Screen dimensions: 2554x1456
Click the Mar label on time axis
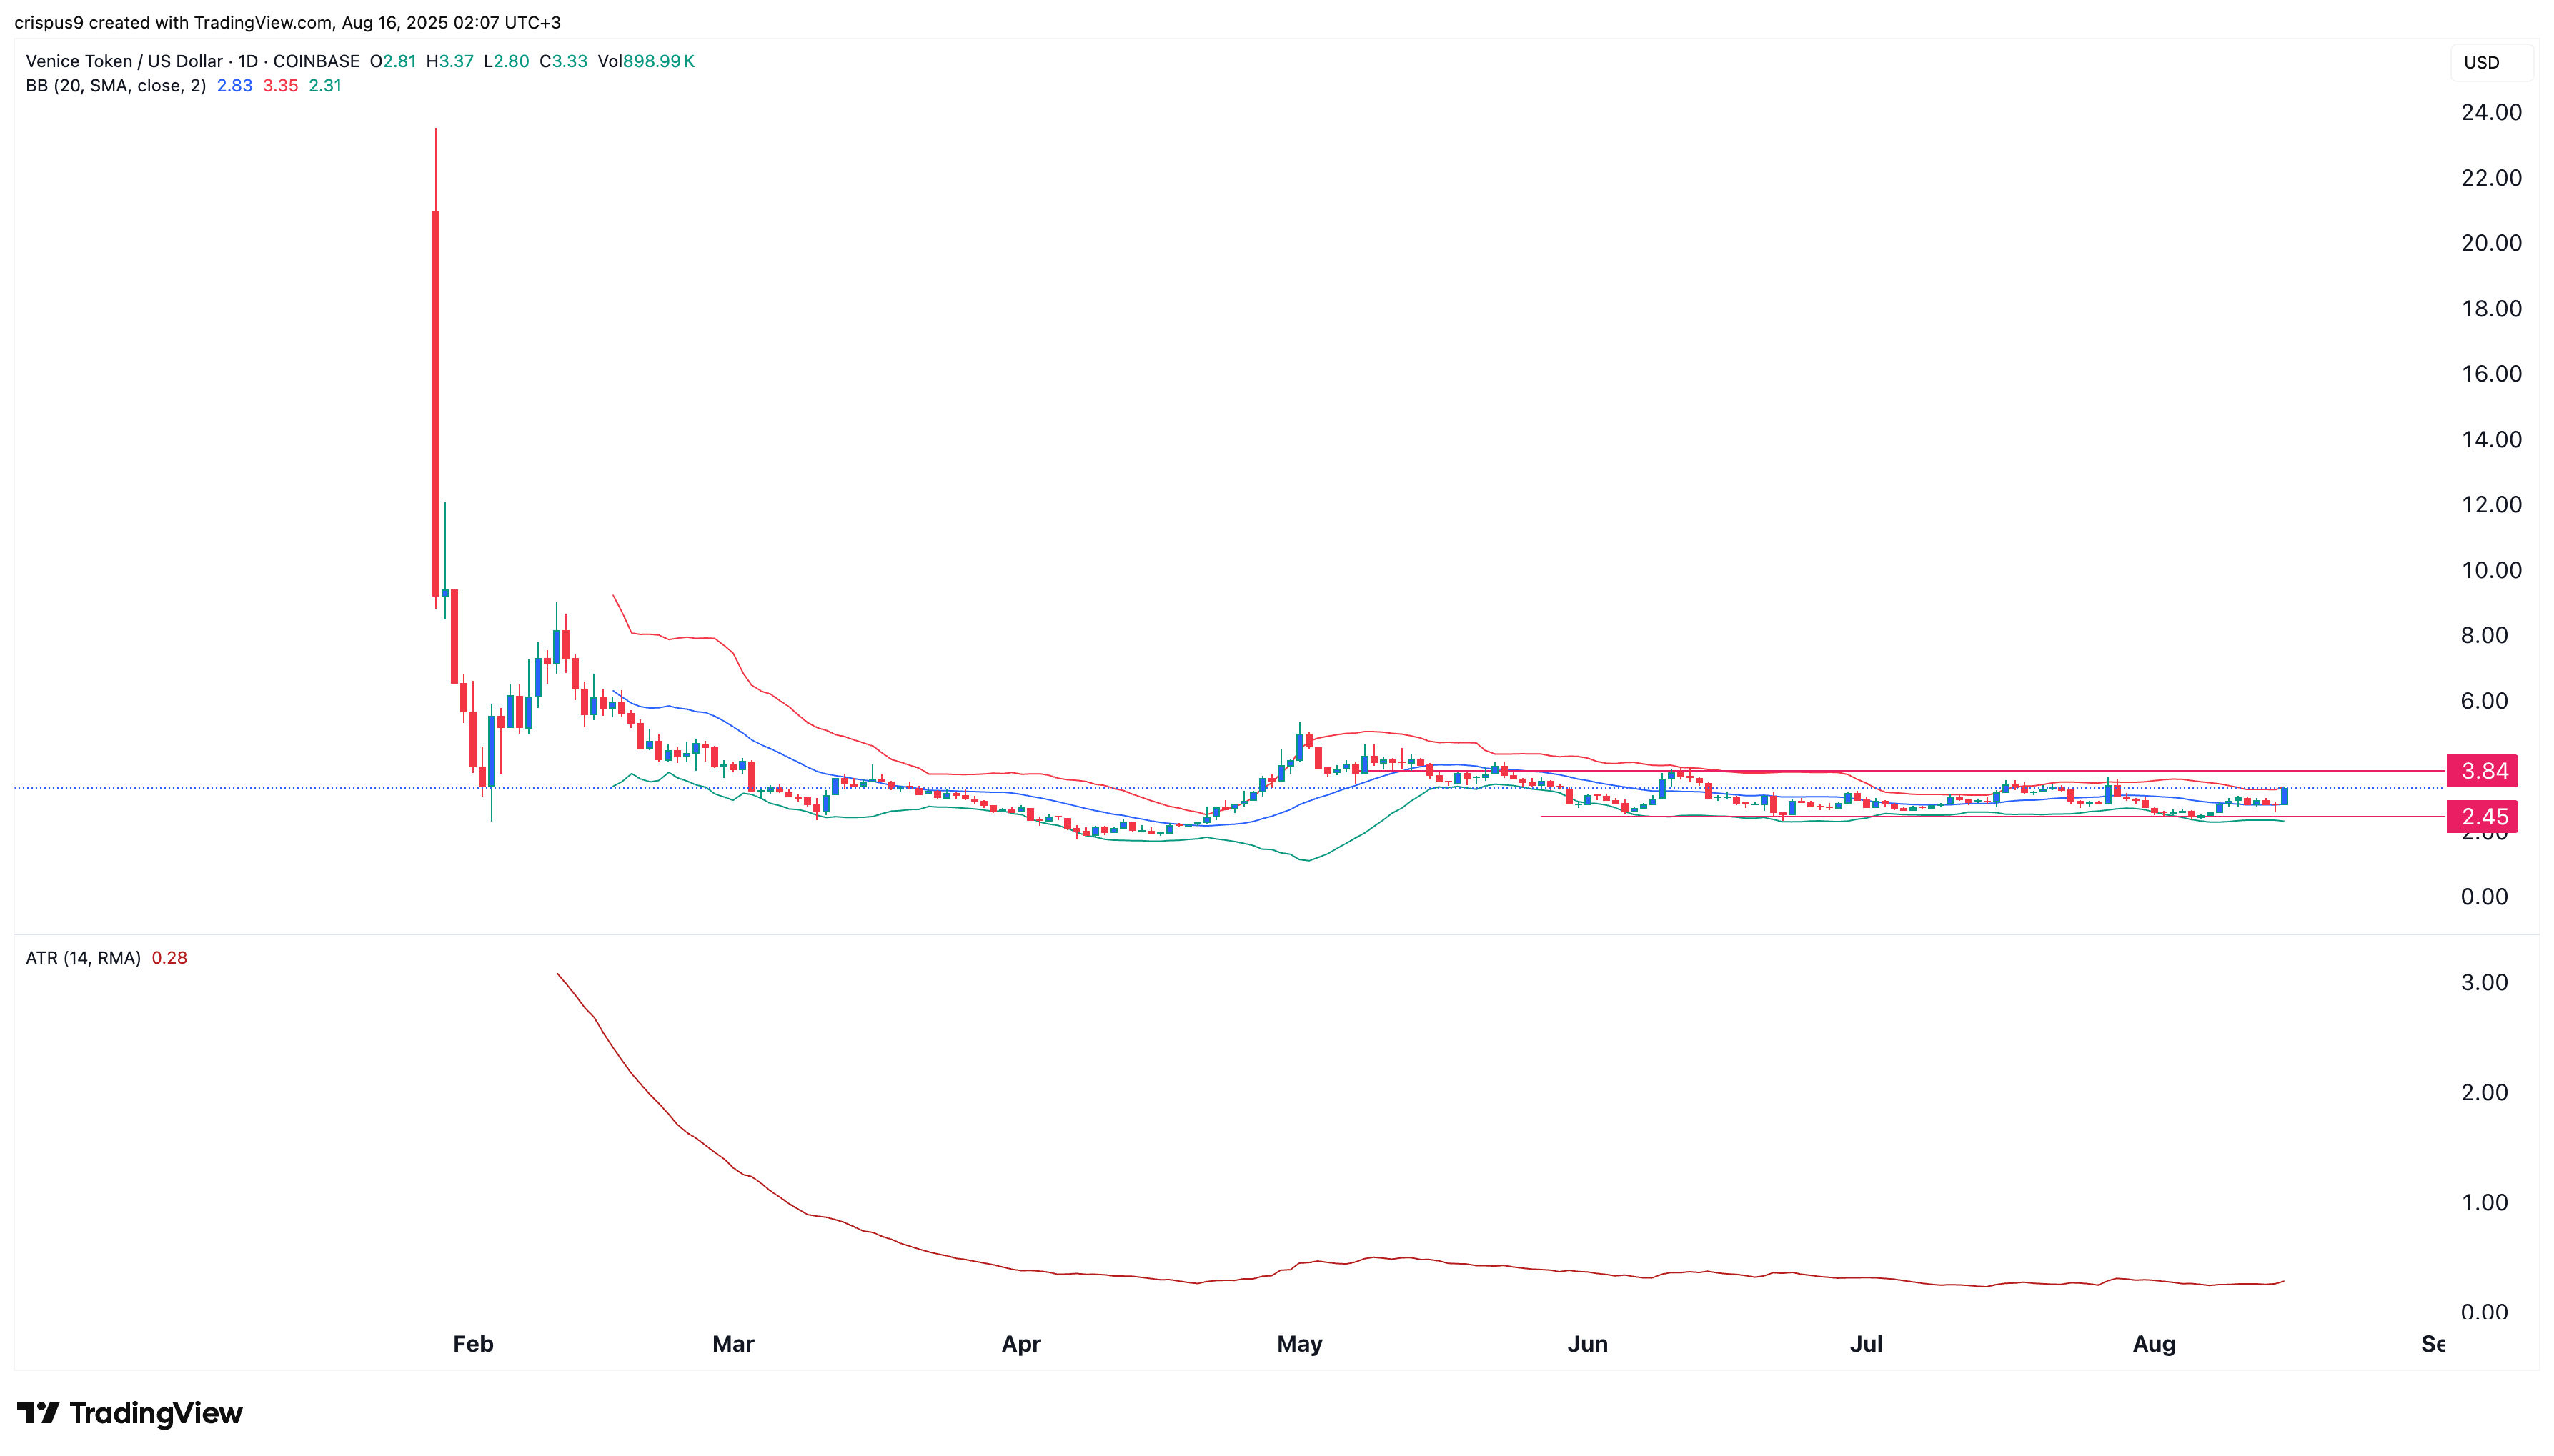point(733,1344)
